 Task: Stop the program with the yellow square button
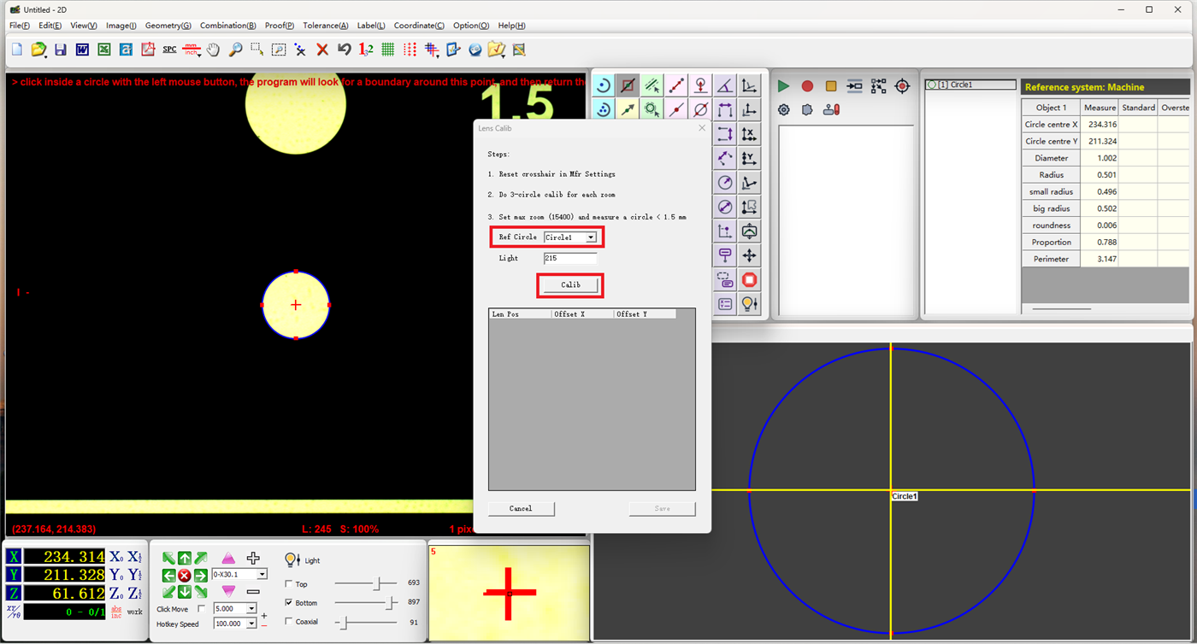click(x=831, y=86)
